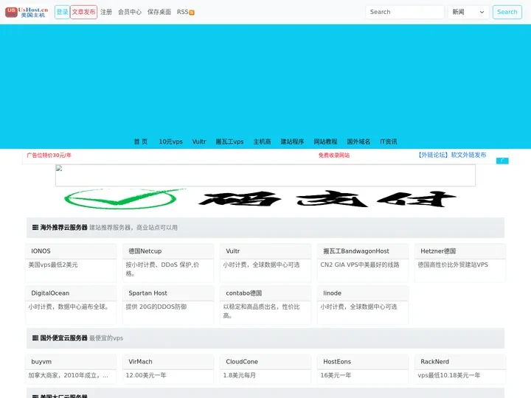Select 国外域名 navigation item
Screen dimensions: 531x398
(358, 142)
